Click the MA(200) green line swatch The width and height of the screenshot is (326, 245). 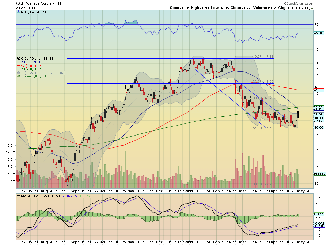(19, 69)
